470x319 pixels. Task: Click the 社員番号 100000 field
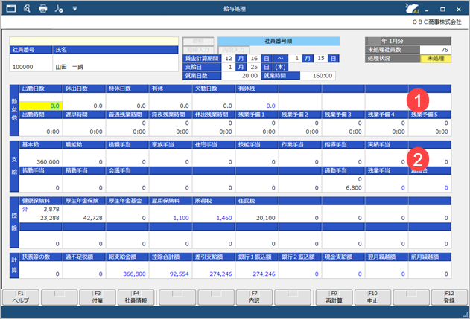tap(31, 63)
